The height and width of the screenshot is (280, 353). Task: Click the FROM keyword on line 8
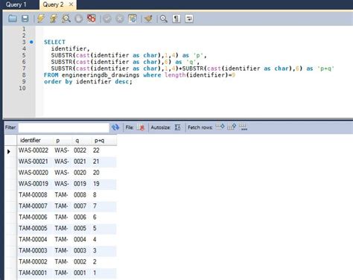point(51,75)
